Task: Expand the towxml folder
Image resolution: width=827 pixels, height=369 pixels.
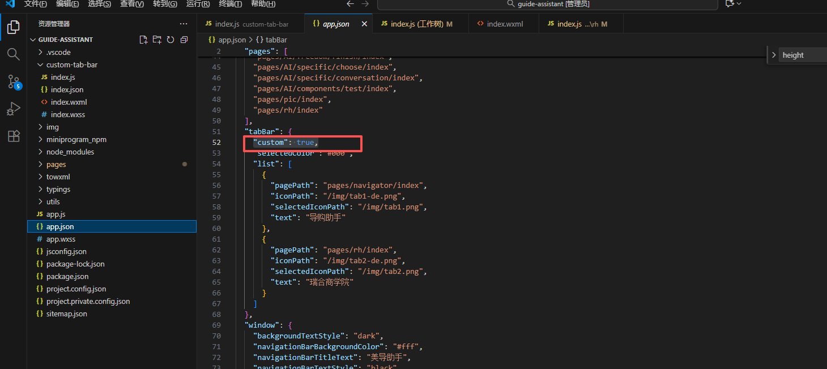Action: (x=40, y=177)
